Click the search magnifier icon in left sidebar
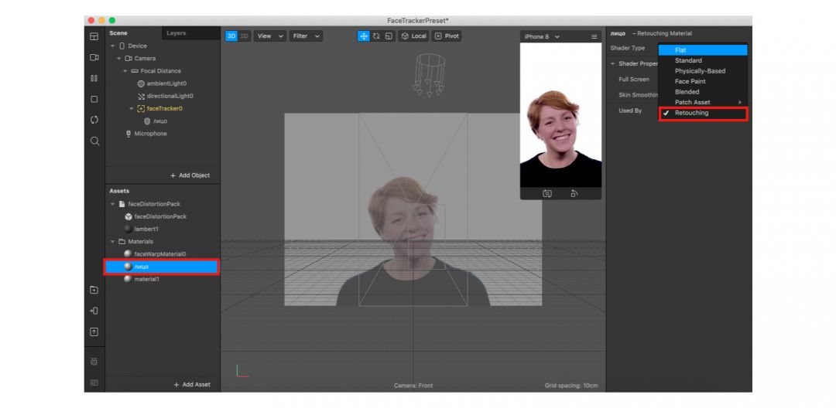This screenshot has width=836, height=408. (x=94, y=141)
